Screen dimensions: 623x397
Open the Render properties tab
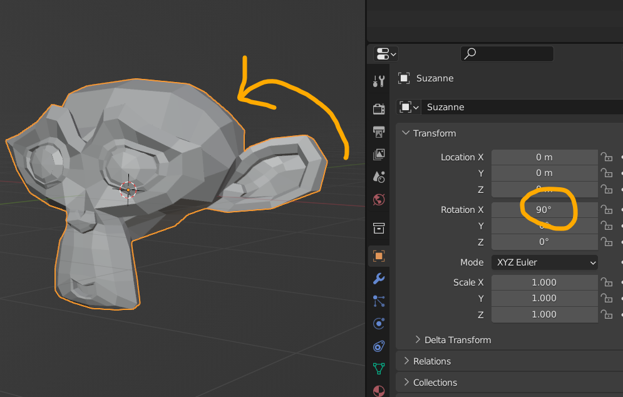point(379,109)
